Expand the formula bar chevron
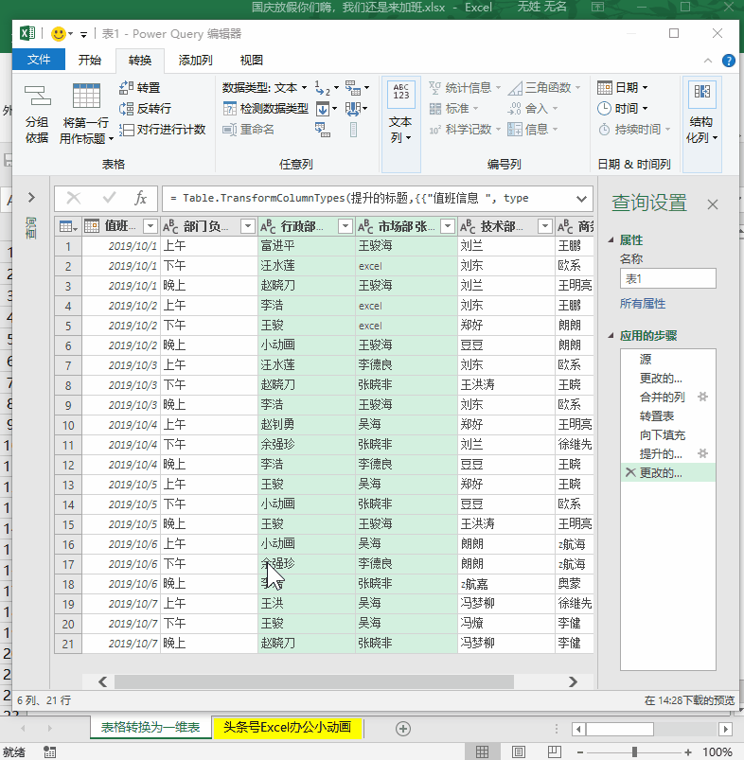 [581, 199]
